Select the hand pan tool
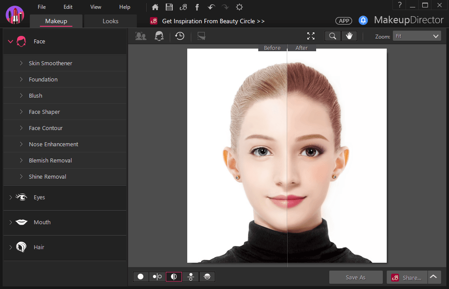The height and width of the screenshot is (289, 449). click(x=349, y=36)
